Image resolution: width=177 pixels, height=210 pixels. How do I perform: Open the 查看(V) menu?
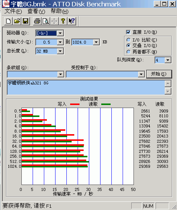coord(36,11)
